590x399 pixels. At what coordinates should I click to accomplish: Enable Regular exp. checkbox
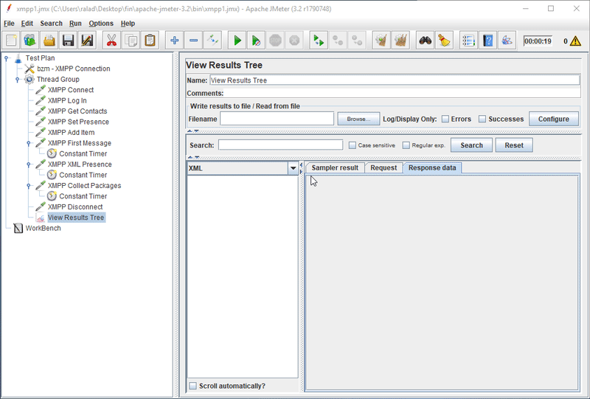(406, 145)
